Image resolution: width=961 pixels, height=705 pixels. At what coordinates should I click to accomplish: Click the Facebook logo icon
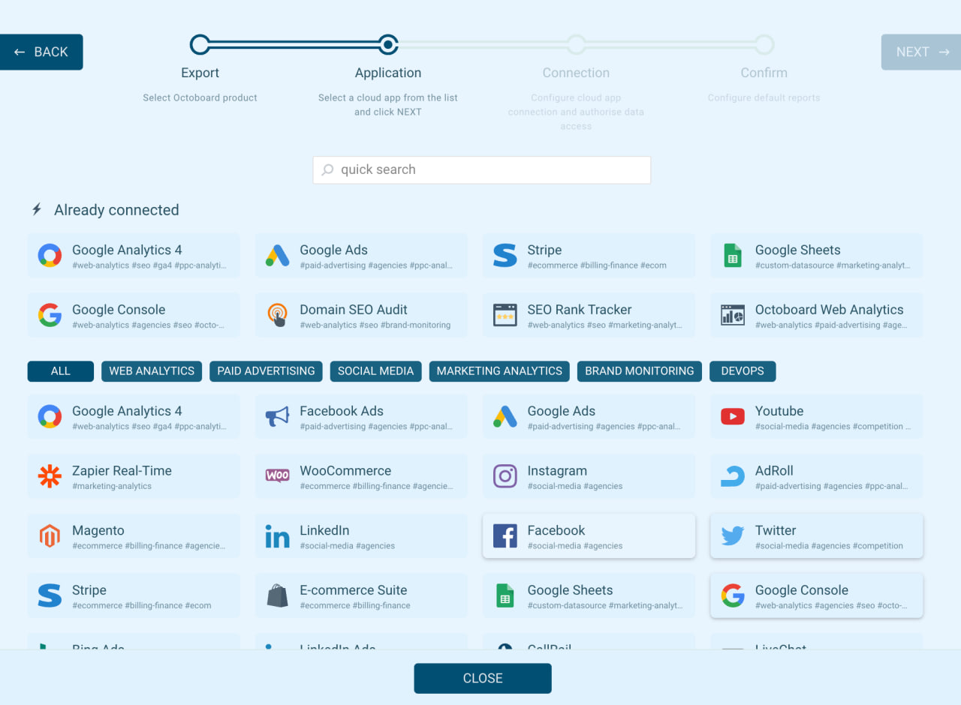(505, 535)
